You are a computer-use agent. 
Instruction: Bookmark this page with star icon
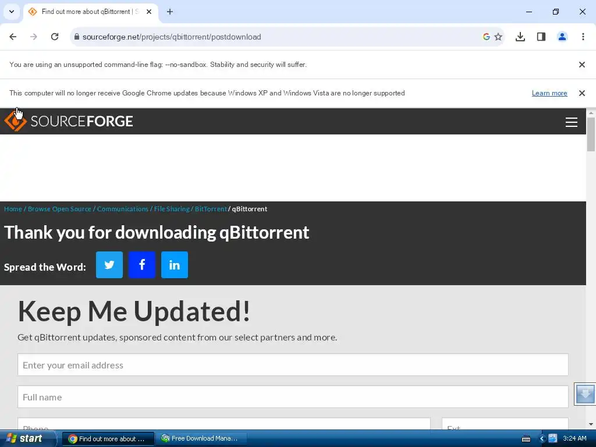pos(498,37)
